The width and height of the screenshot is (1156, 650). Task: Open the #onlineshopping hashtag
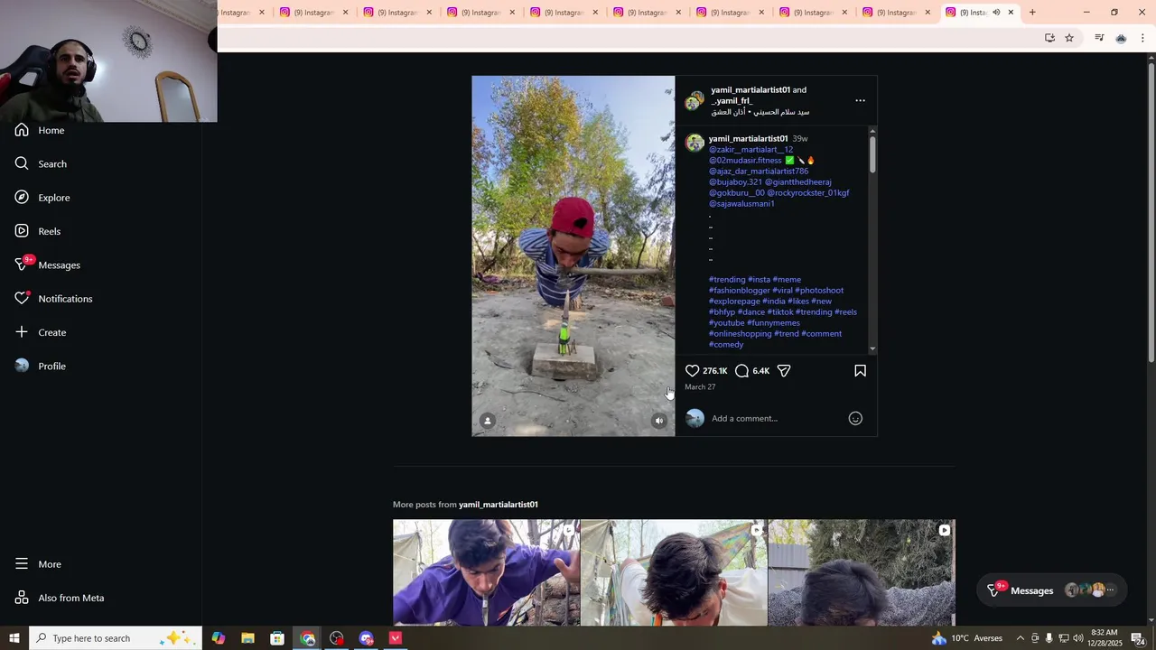click(741, 334)
